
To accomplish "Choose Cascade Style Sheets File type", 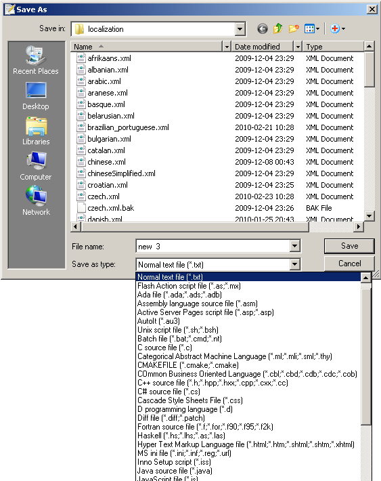I will 190,400.
